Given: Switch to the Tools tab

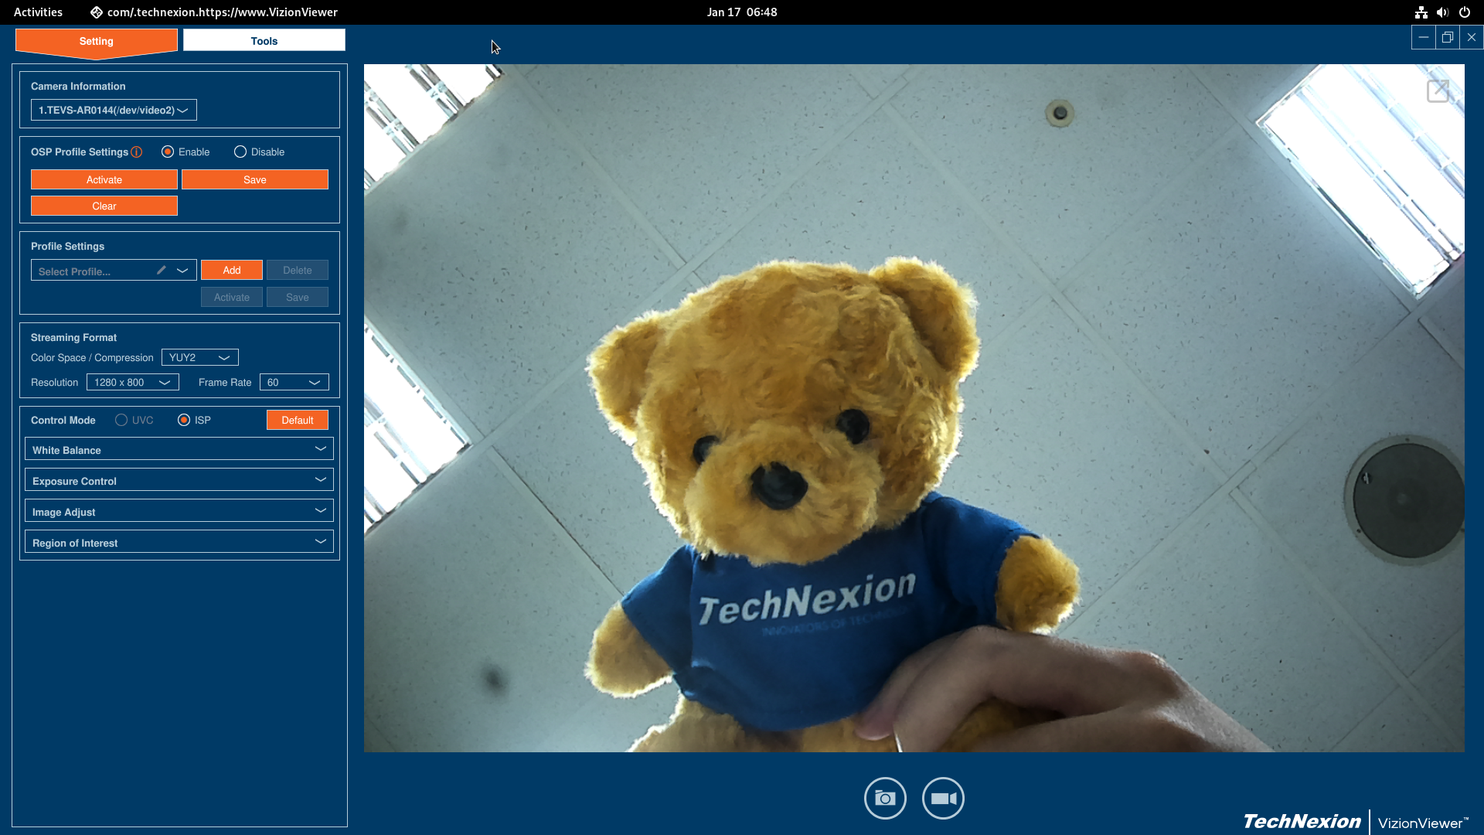Looking at the screenshot, I should 264,41.
